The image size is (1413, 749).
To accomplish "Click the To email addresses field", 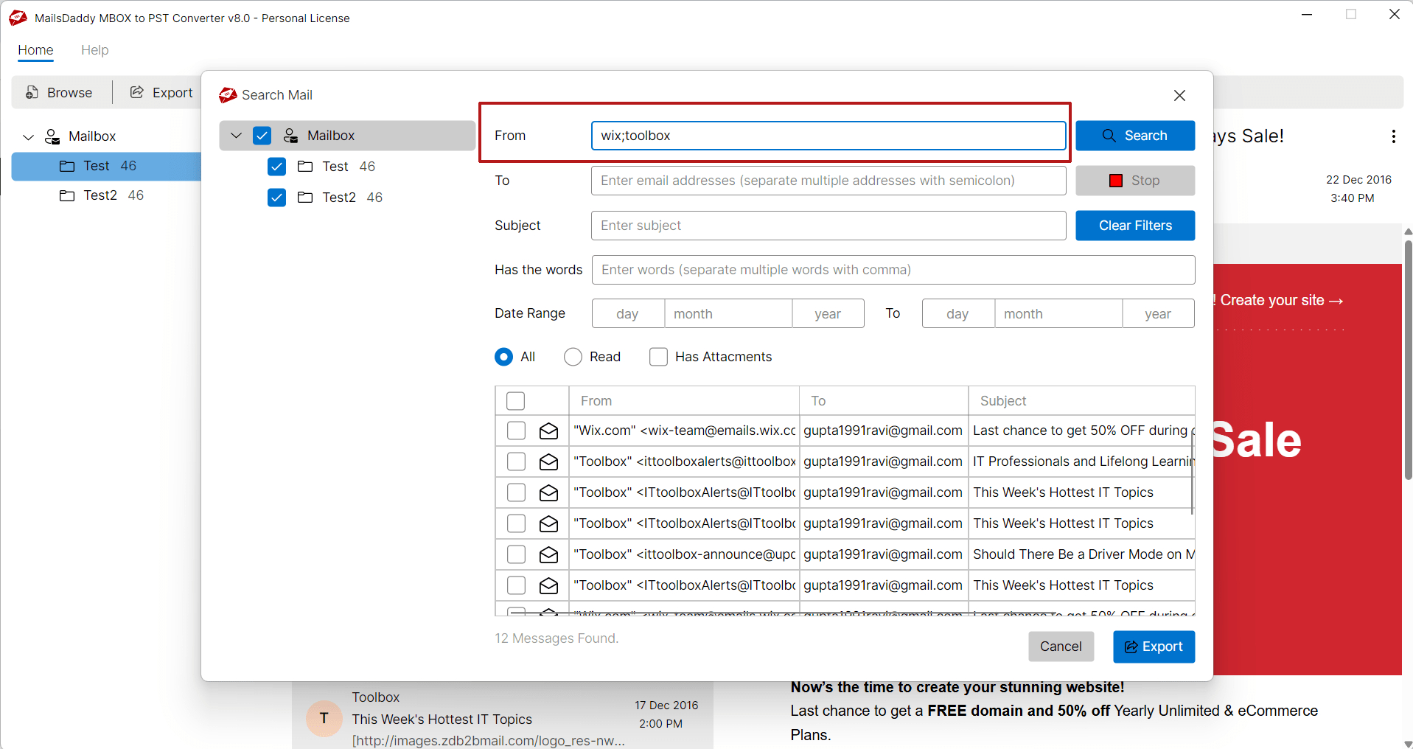I will coord(828,181).
